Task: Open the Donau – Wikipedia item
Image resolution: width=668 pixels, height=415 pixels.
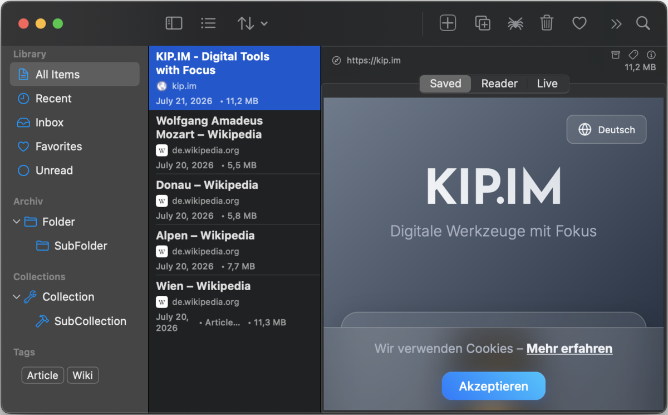Action: pyautogui.click(x=234, y=199)
